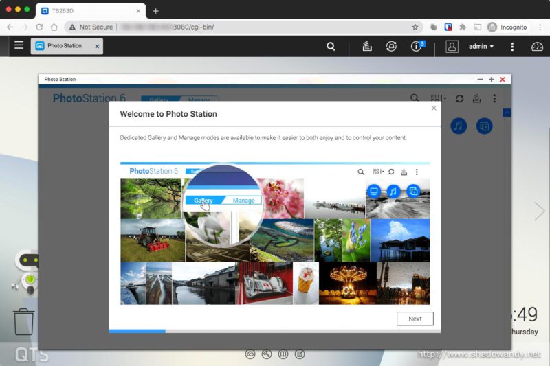Click the browser address bar

(261, 27)
